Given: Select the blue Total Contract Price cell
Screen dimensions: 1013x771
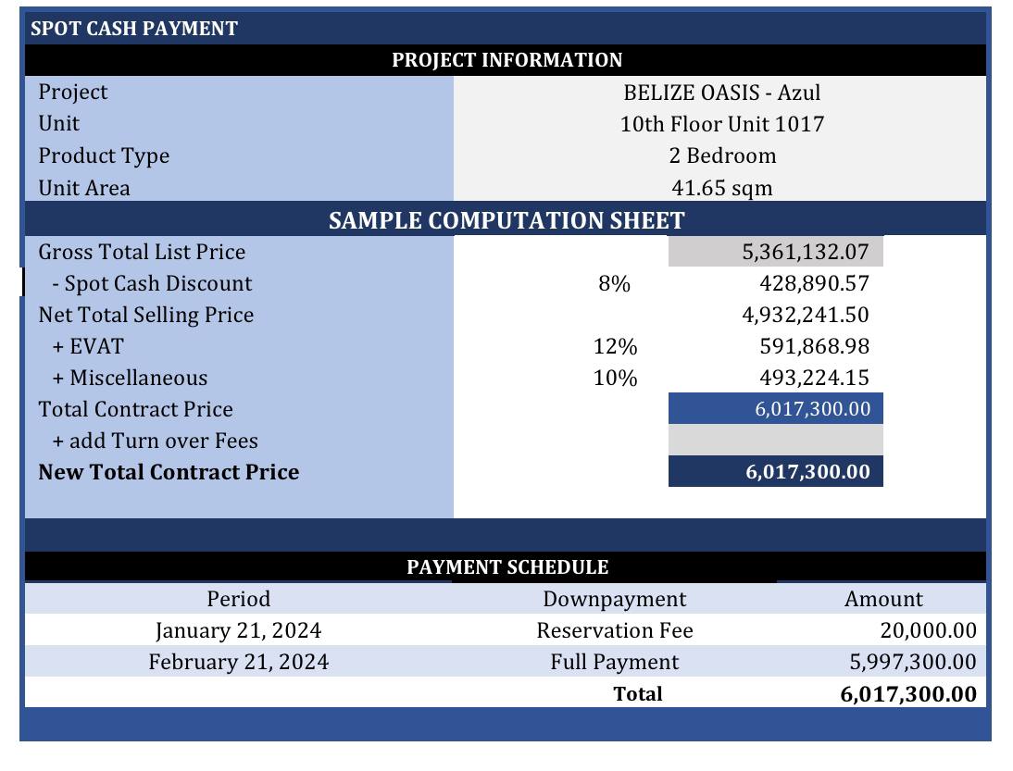Looking at the screenshot, I should pos(775,408).
